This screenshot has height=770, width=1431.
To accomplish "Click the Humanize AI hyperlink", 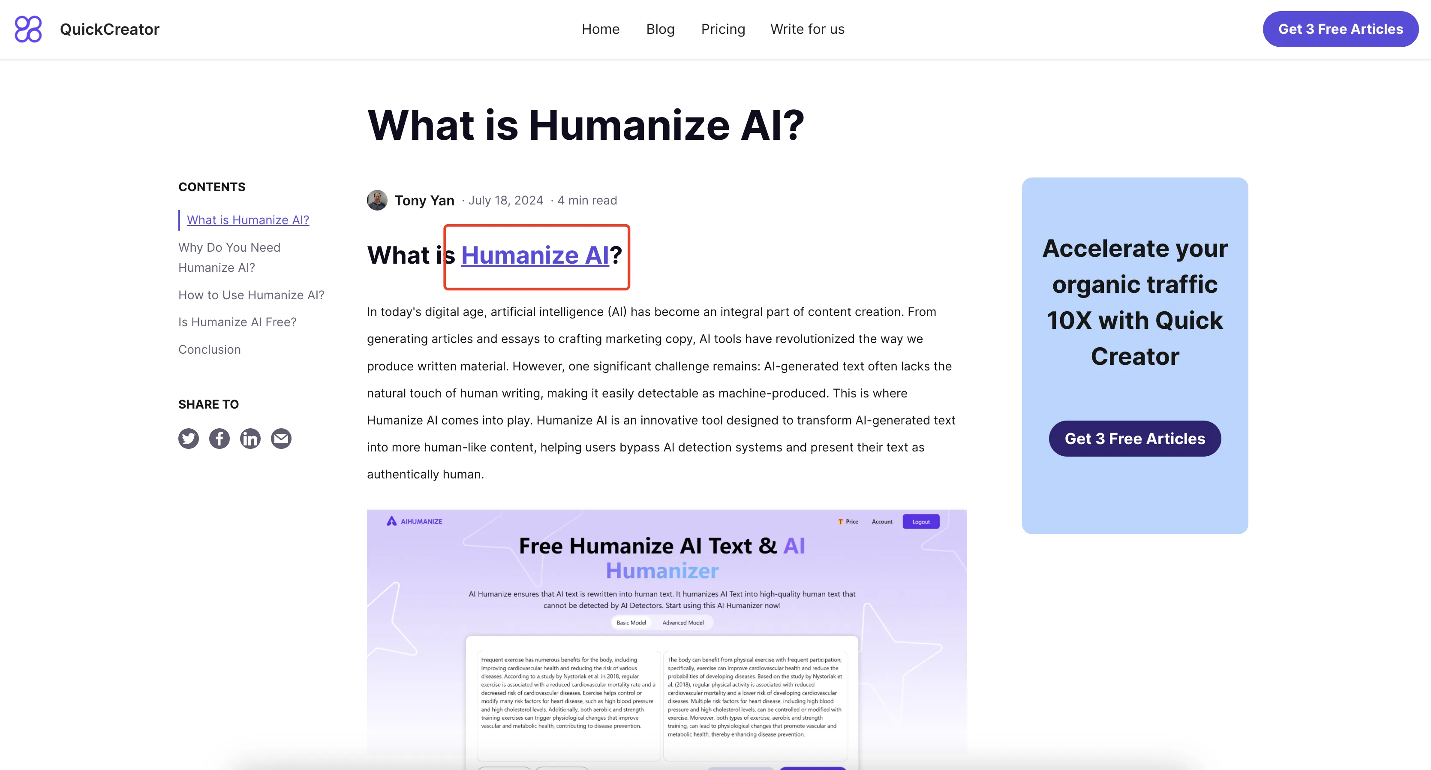I will (535, 255).
